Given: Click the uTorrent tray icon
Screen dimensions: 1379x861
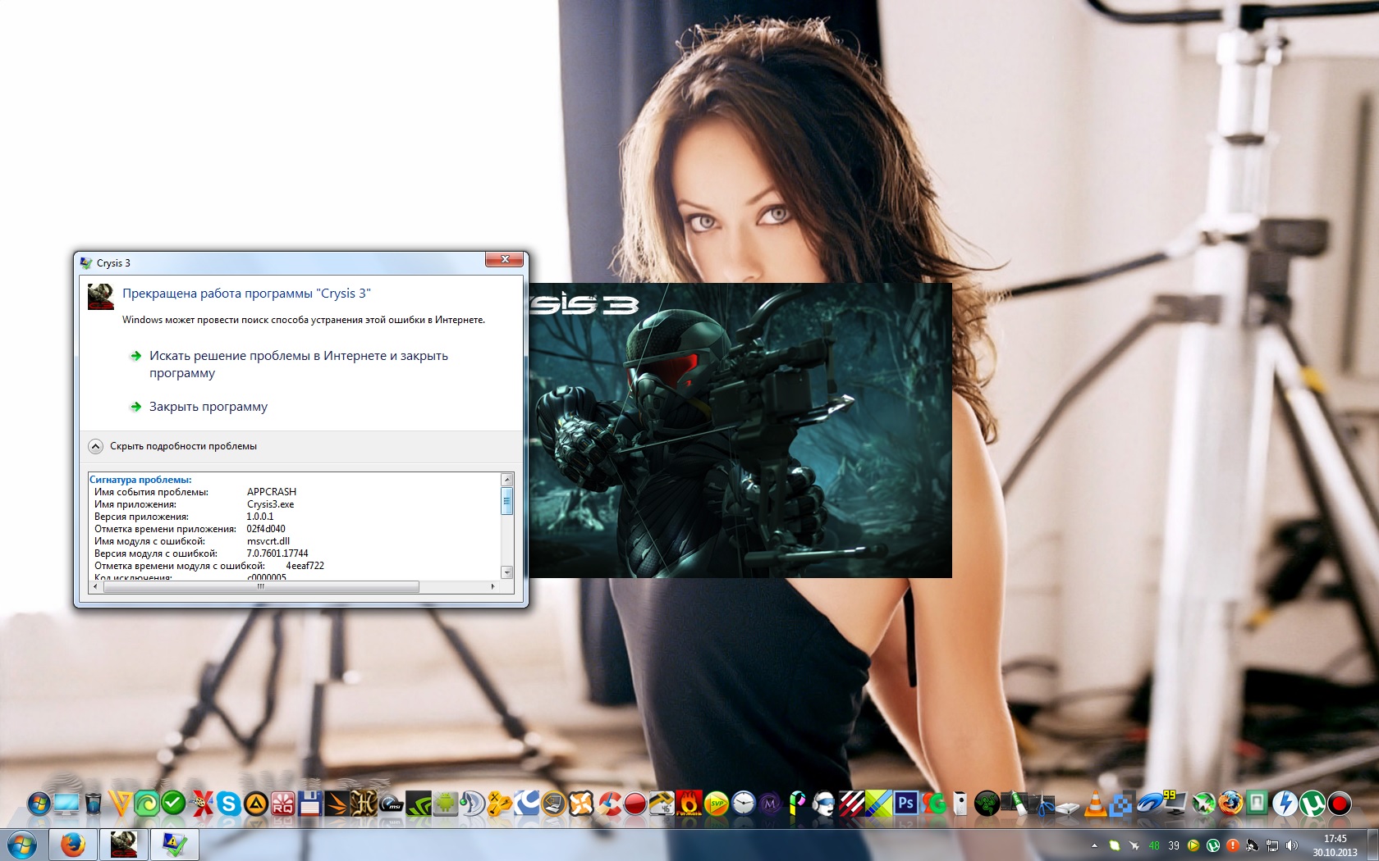Looking at the screenshot, I should (1213, 845).
